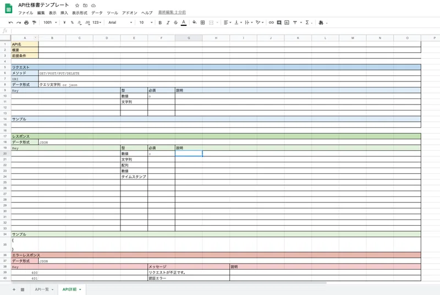Open the 123 number format dropdown
This screenshot has width=440, height=295.
(x=97, y=23)
